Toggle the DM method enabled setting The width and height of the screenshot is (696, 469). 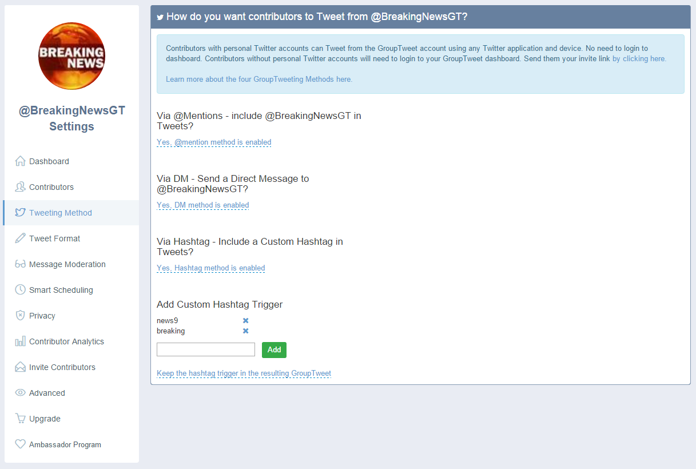point(203,205)
